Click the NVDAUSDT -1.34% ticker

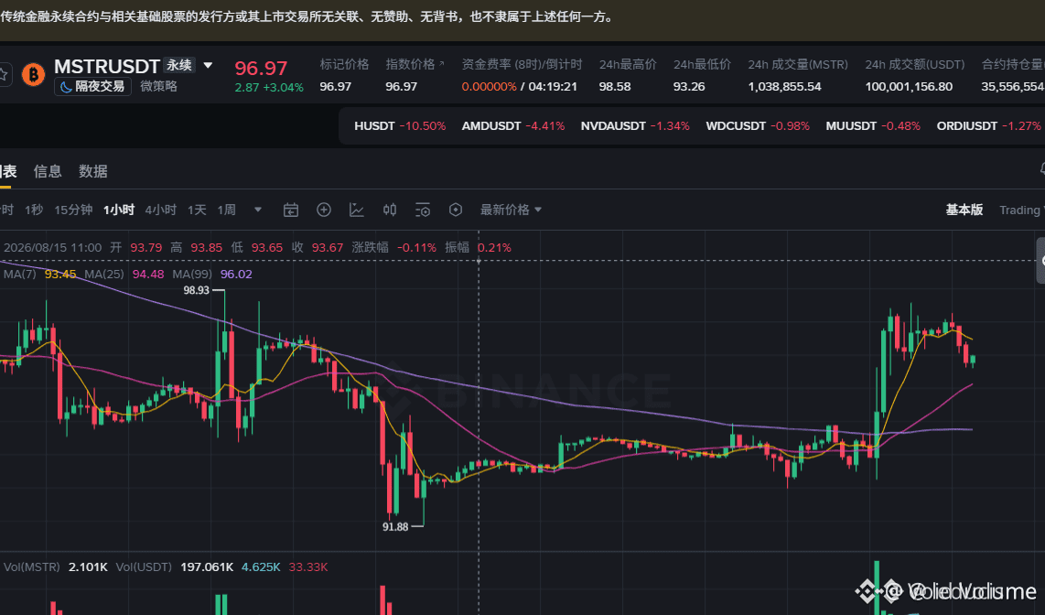pos(635,126)
